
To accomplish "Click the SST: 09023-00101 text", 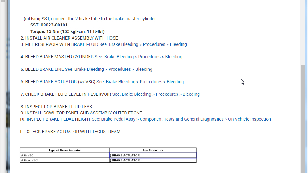I will click(49, 25).
